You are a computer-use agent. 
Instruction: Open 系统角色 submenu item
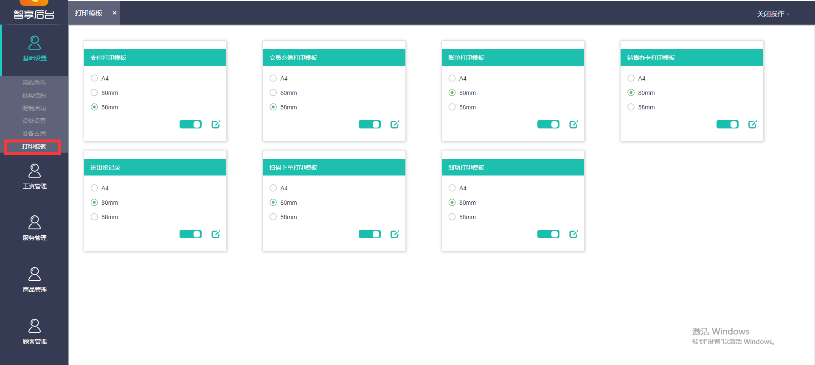click(x=34, y=83)
